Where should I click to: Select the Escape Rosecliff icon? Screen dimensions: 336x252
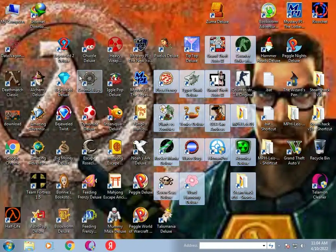pyautogui.click(x=89, y=152)
